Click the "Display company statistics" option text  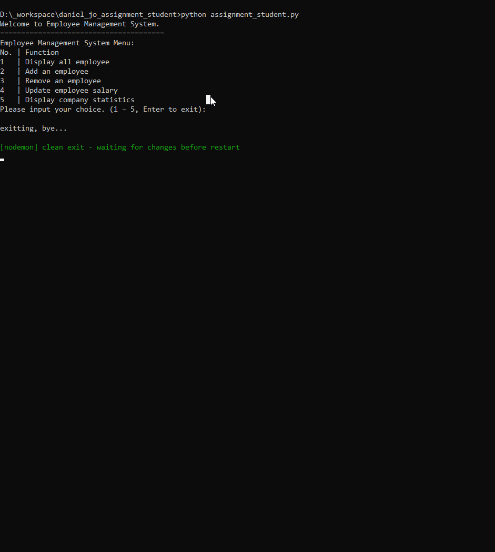coord(79,100)
